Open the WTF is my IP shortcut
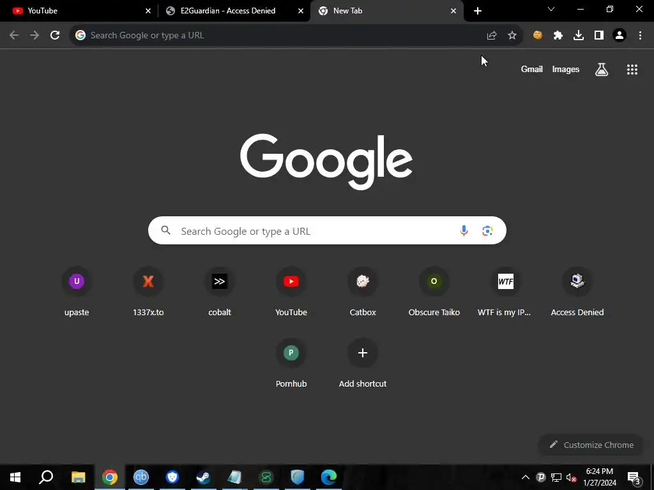The image size is (654, 490). click(x=506, y=292)
